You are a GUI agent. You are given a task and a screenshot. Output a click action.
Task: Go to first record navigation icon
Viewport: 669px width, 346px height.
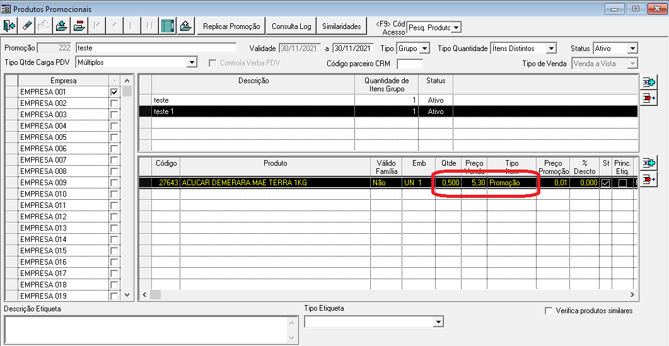pos(97,26)
